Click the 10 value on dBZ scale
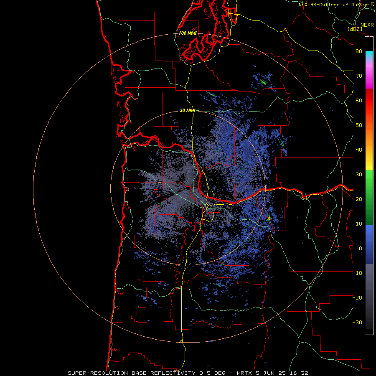Viewport: 376px width, 376px height. coord(359,224)
